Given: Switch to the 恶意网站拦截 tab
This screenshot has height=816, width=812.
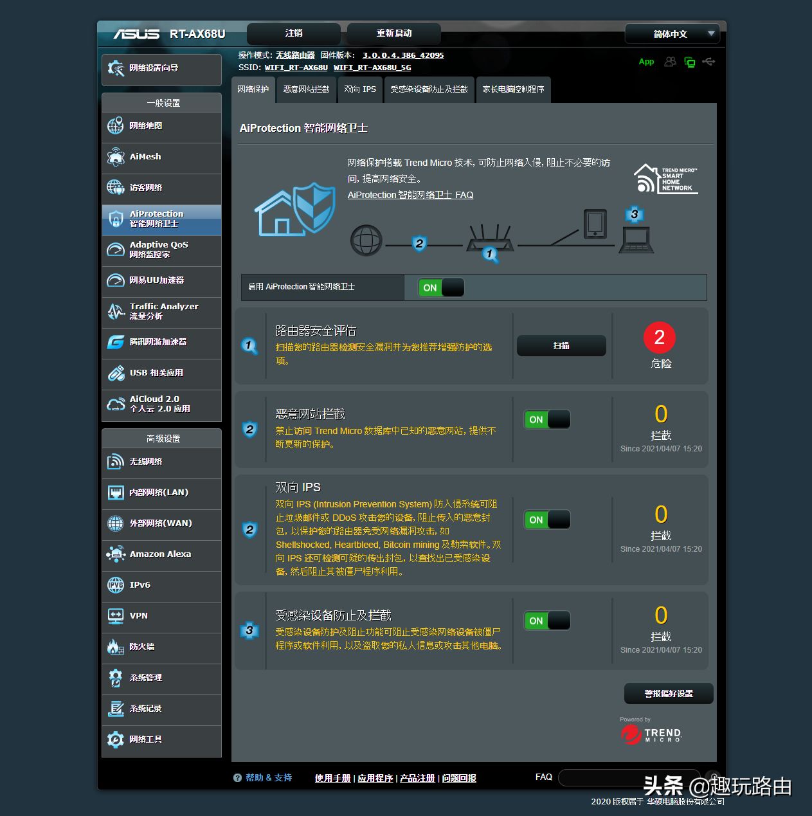Looking at the screenshot, I should tap(307, 89).
